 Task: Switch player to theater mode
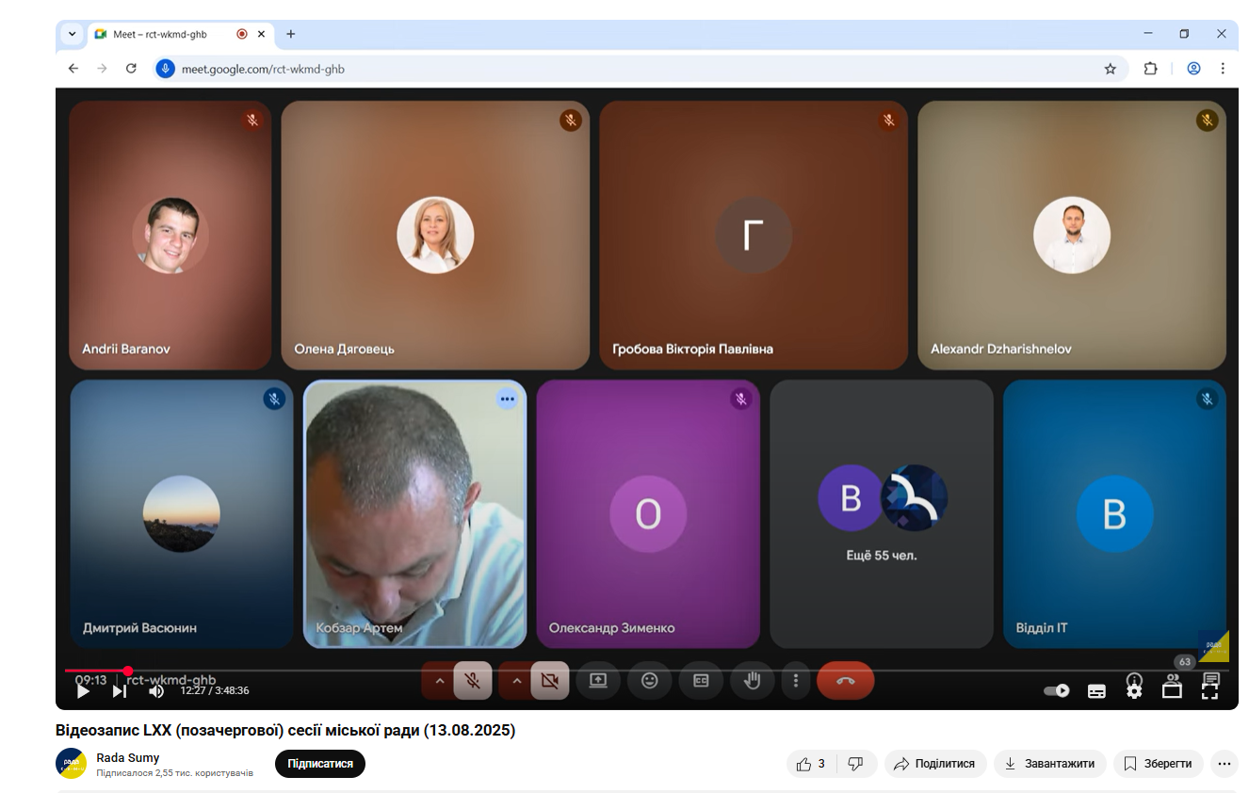pos(1172,690)
